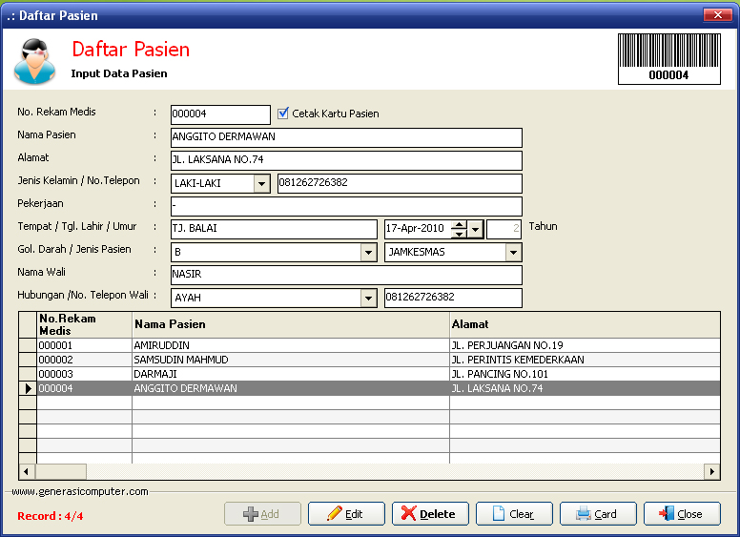
Task: Expand the Jenis Kelamin LAKI-LAKI dropdown
Action: click(261, 184)
